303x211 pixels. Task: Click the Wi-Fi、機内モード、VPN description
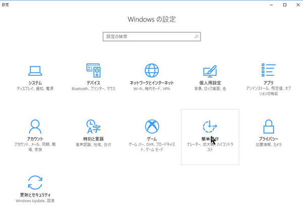[151, 89]
